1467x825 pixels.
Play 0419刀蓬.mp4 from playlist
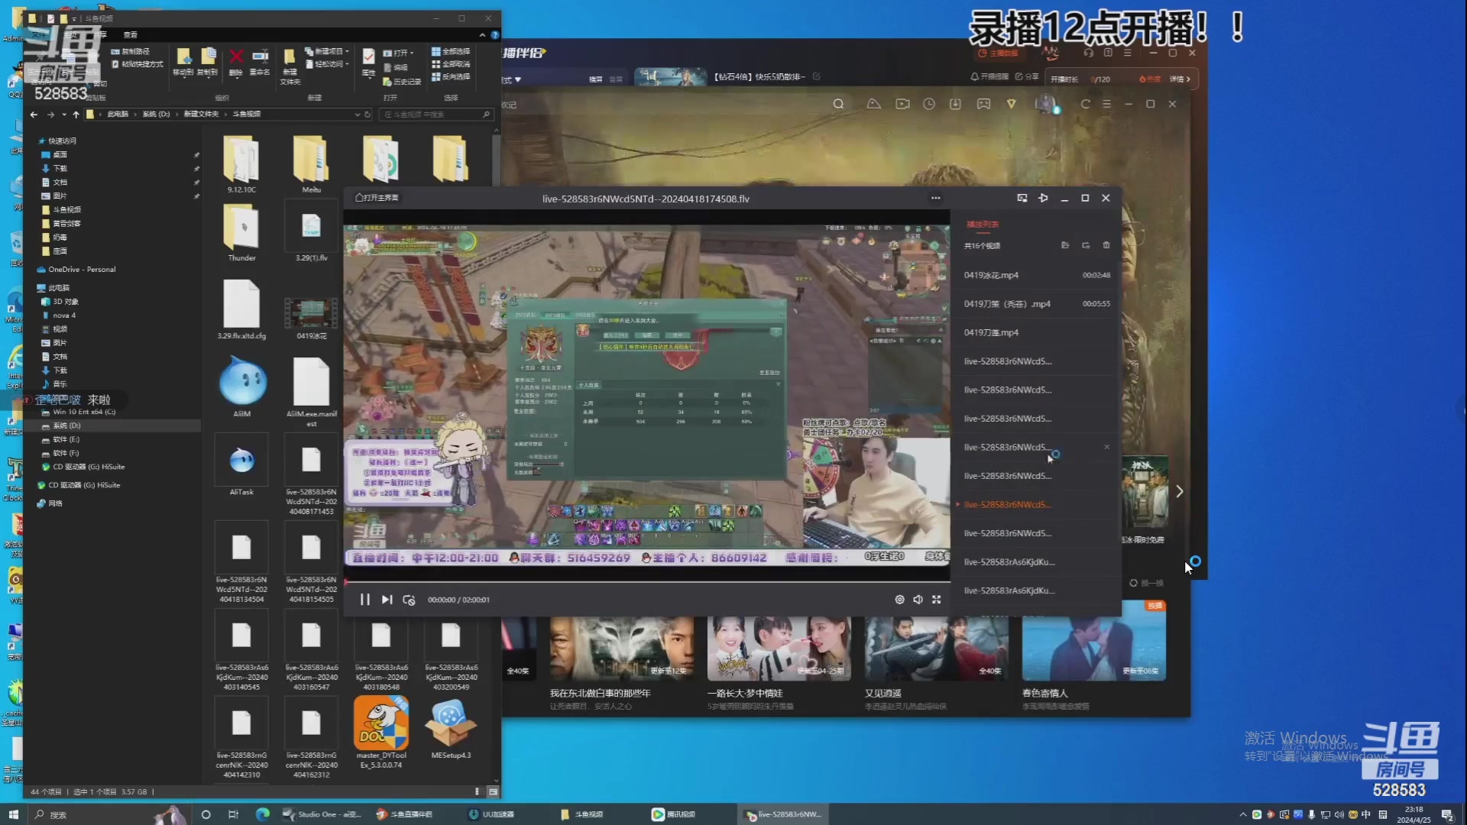click(1037, 332)
